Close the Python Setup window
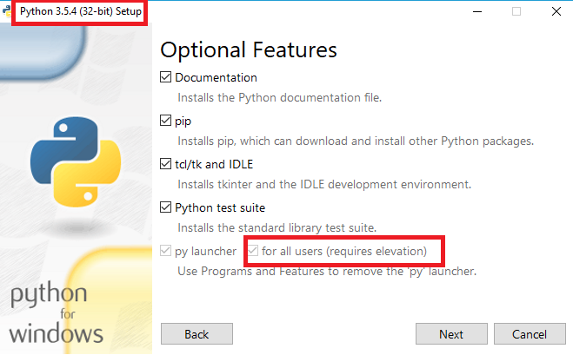The width and height of the screenshot is (573, 355). pos(556,11)
